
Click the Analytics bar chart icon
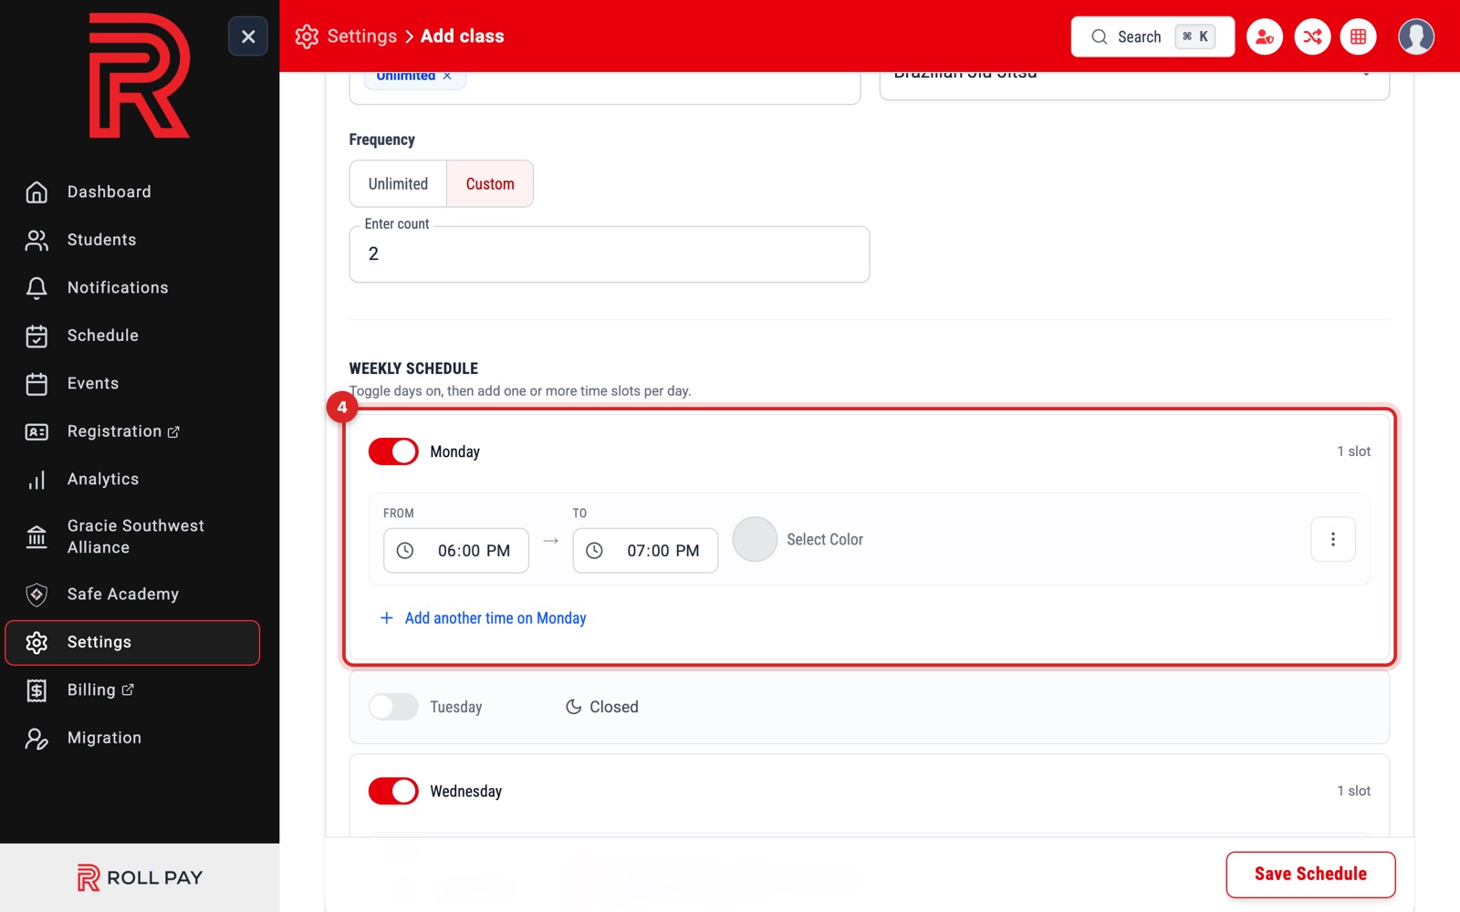click(x=36, y=480)
